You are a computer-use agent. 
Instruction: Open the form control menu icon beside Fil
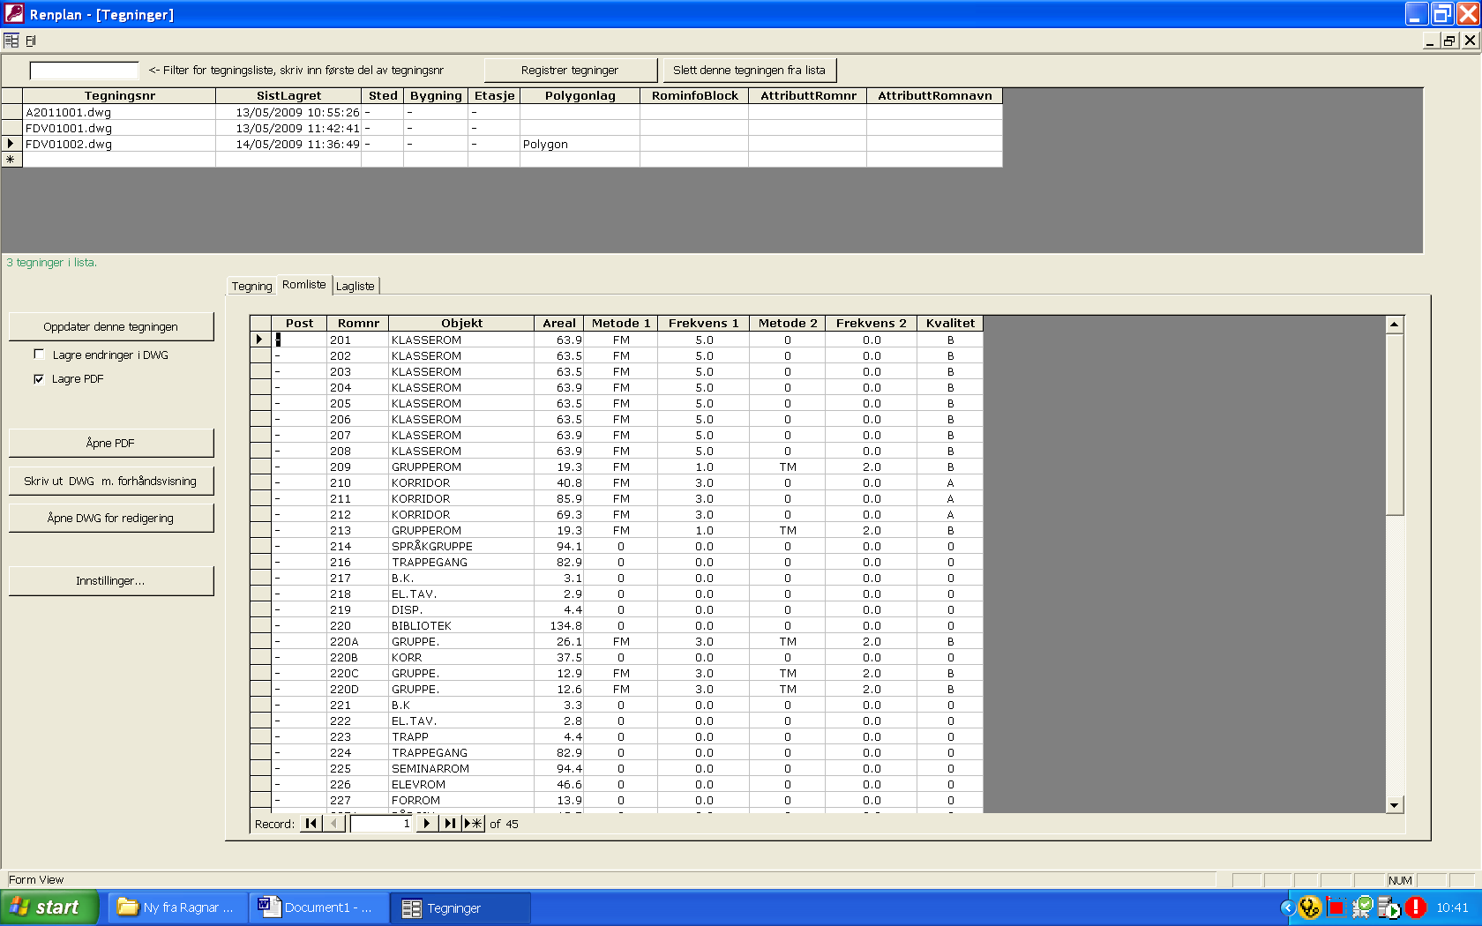click(x=11, y=41)
